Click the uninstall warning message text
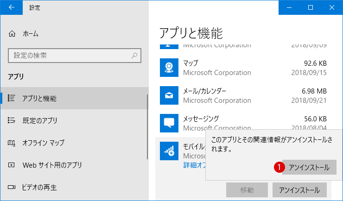The height and width of the screenshot is (201, 343). [x=272, y=144]
